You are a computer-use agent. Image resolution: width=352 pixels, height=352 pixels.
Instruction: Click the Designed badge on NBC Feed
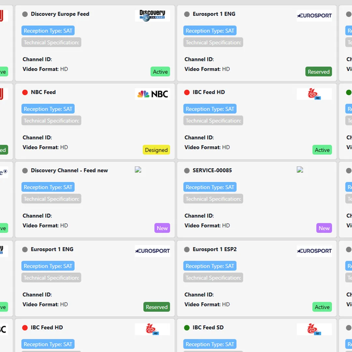(x=156, y=150)
